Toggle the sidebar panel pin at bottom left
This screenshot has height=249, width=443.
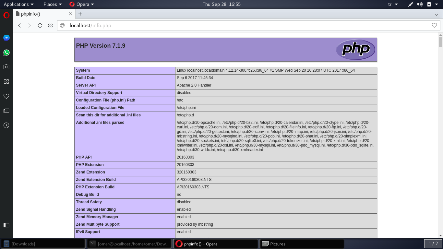pyautogui.click(x=6, y=225)
